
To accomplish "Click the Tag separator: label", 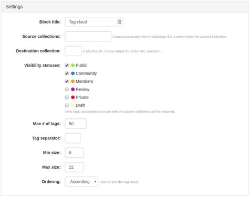I will point(46,138).
